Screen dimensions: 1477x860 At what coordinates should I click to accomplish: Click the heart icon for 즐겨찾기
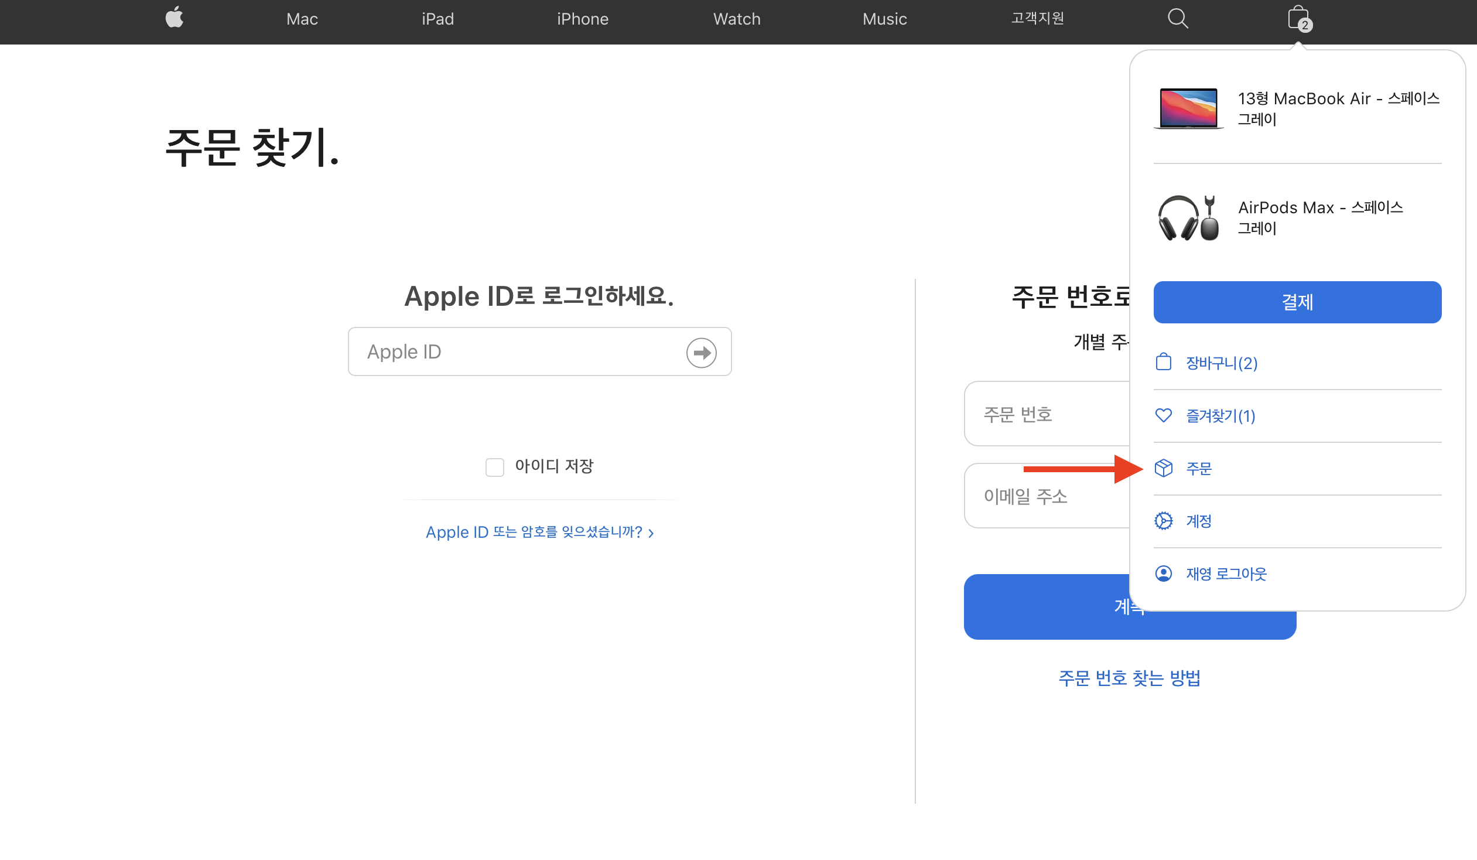click(x=1164, y=415)
